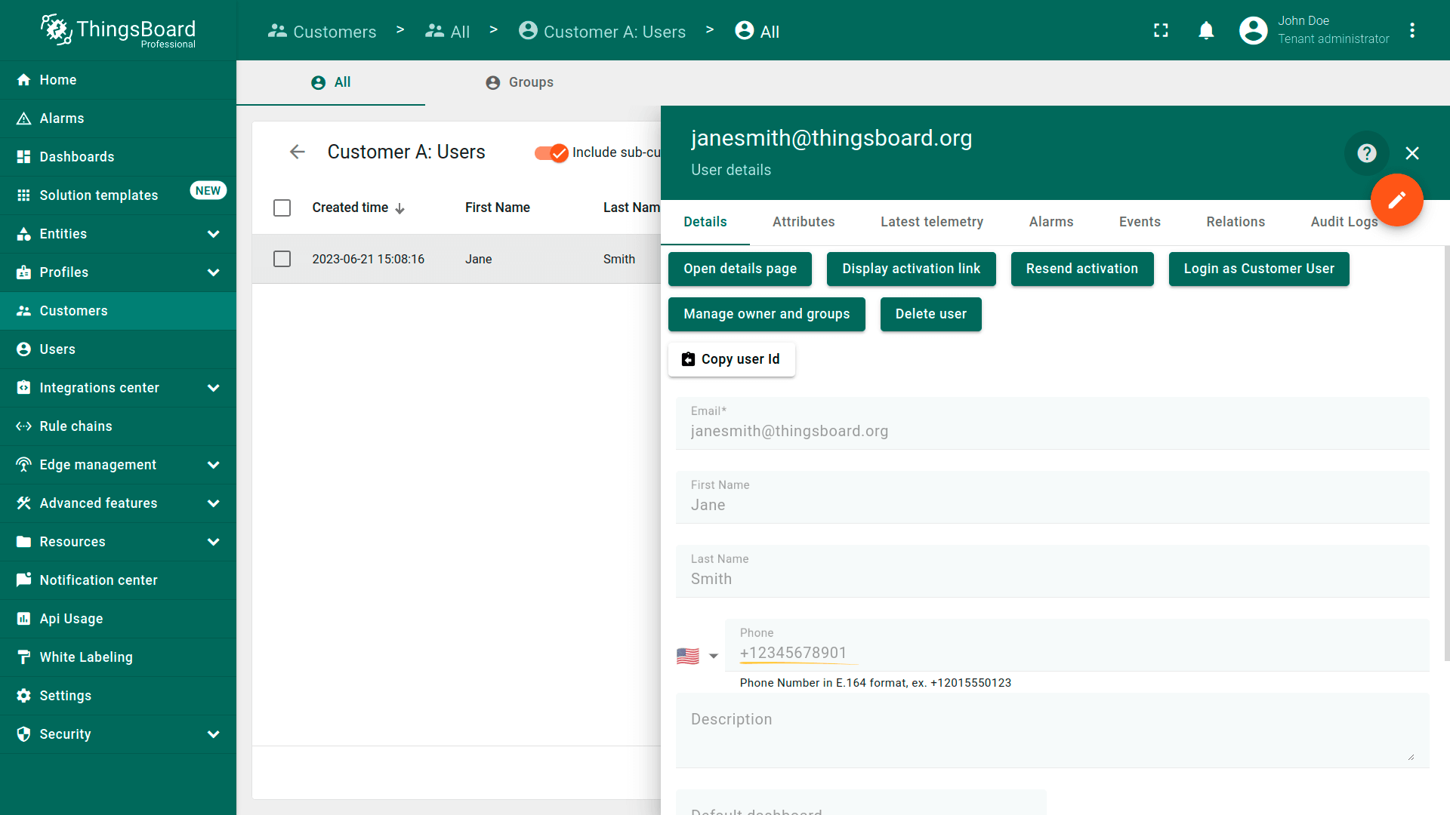Click the vertical scrollbar of details panel
Viewport: 1450px width, 815px height.
[1446, 453]
